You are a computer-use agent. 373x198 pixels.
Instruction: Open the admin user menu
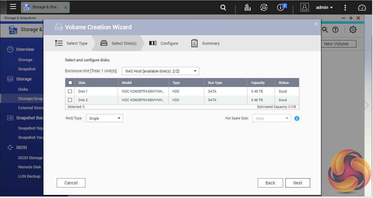(324, 7)
